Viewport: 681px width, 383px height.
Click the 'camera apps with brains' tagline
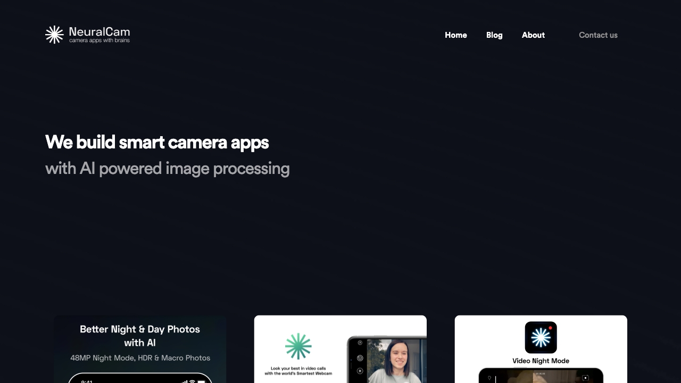[x=99, y=40]
